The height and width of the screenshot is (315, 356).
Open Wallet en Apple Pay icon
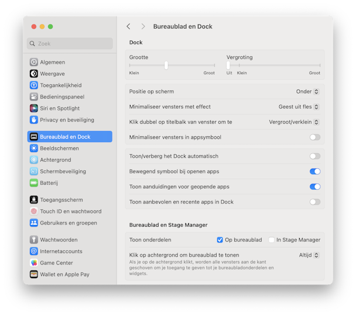point(34,274)
